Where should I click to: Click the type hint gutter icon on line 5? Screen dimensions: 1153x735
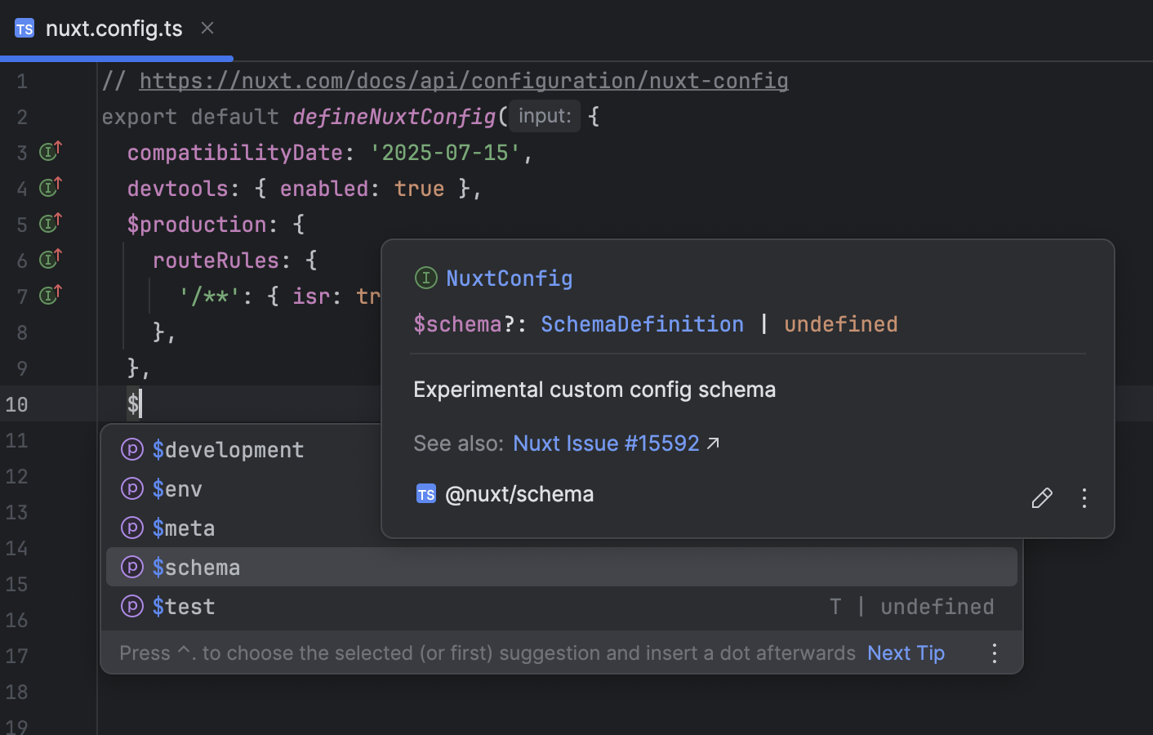tap(49, 223)
